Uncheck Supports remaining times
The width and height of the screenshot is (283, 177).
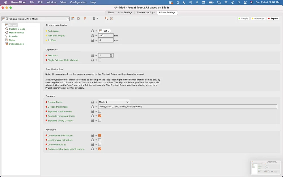pos(100,116)
